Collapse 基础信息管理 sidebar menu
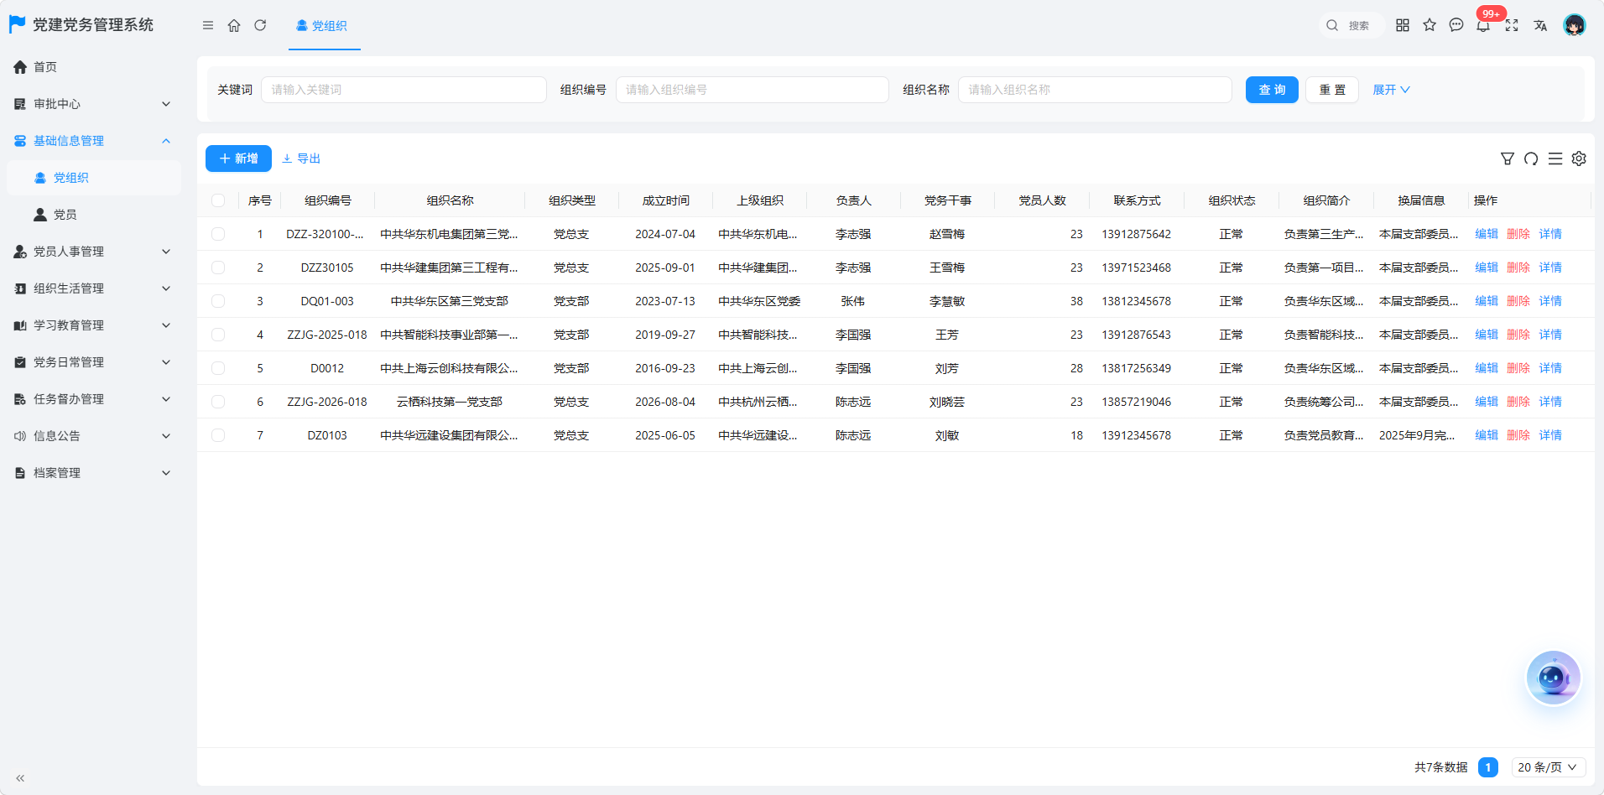 tap(92, 141)
